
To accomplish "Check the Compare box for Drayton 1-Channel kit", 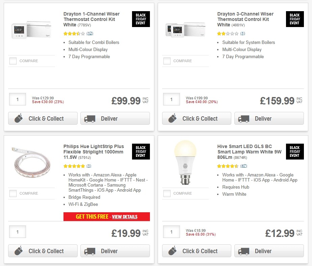I will click(13, 61).
